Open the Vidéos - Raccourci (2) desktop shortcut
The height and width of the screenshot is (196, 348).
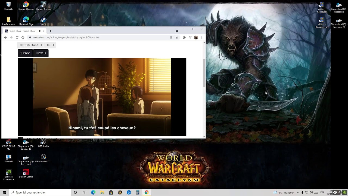[322, 23]
